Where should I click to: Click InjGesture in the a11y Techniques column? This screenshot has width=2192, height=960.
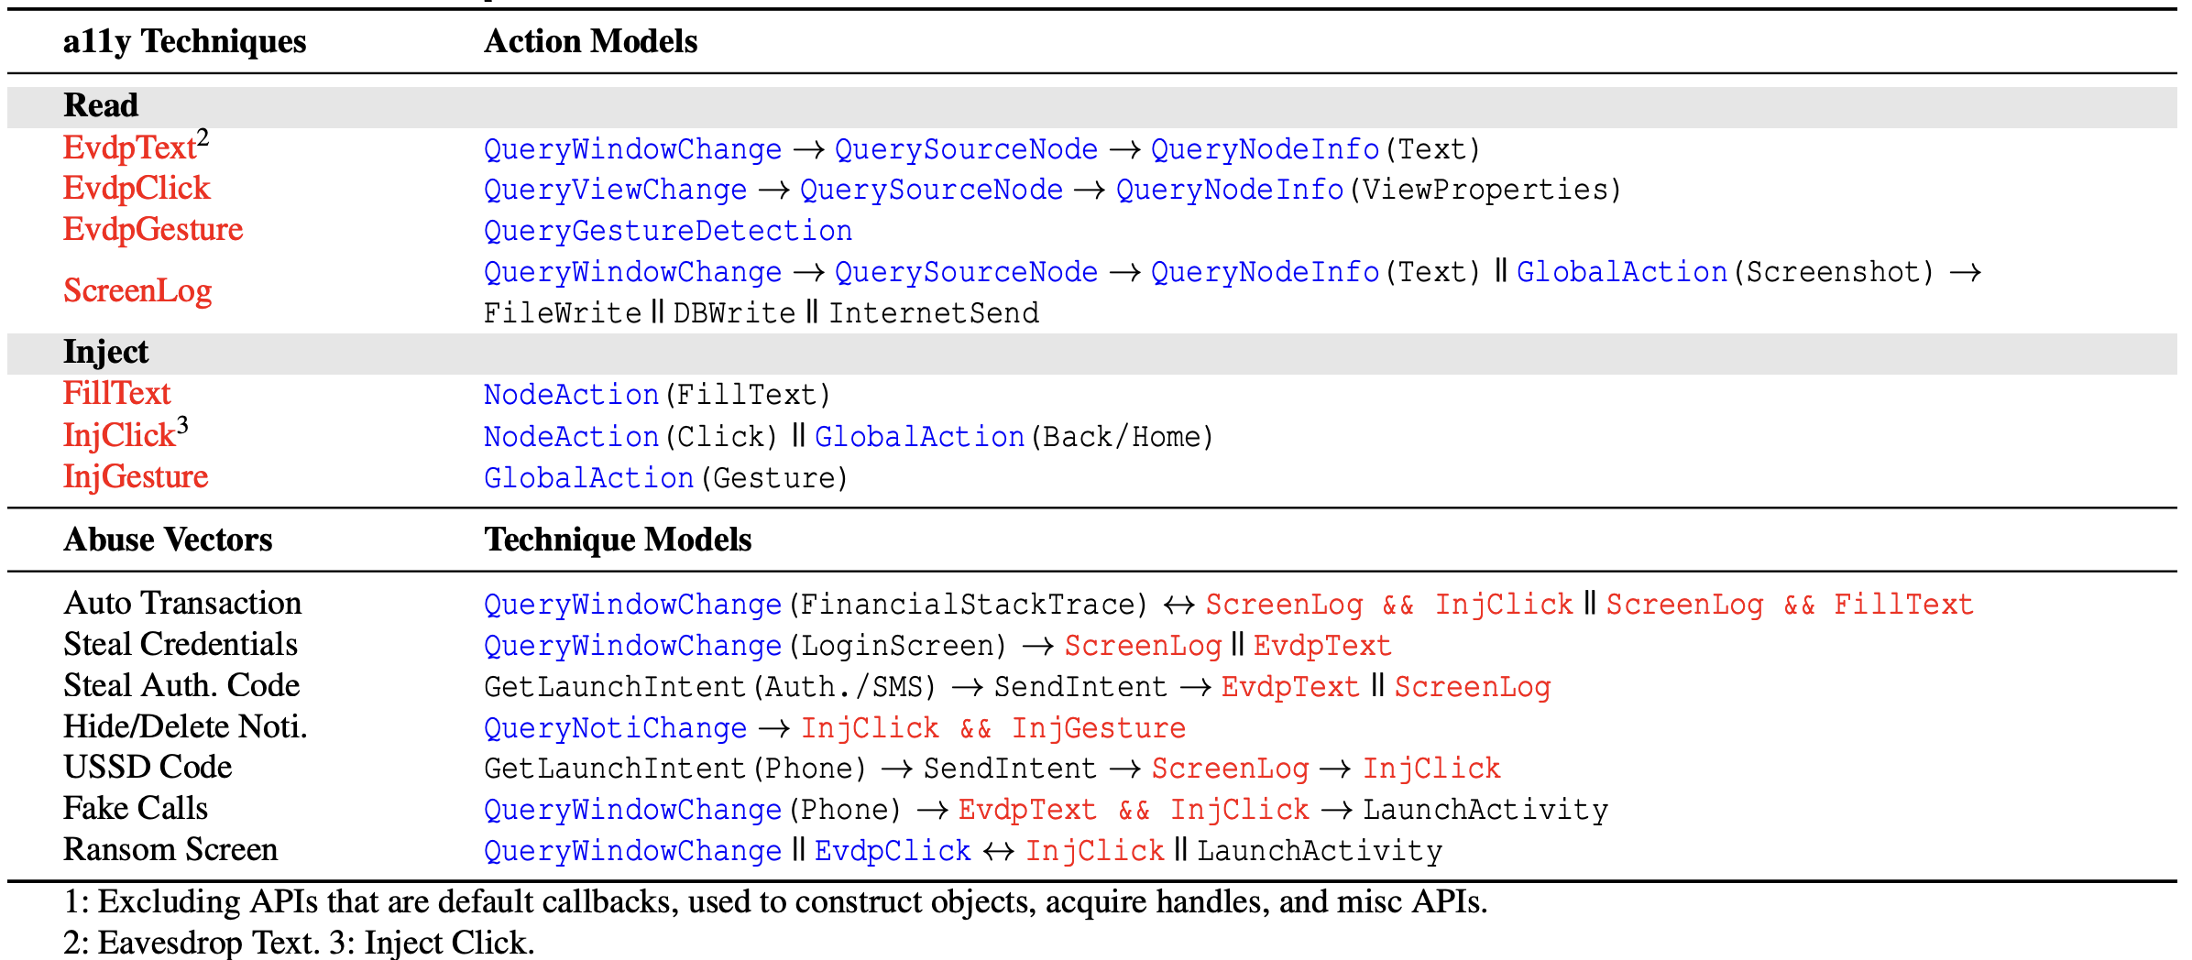(x=136, y=477)
